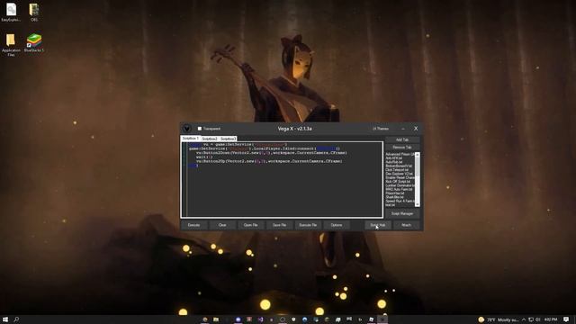Click the Add Tab button
Screen dimensions: 576x324
coord(402,140)
